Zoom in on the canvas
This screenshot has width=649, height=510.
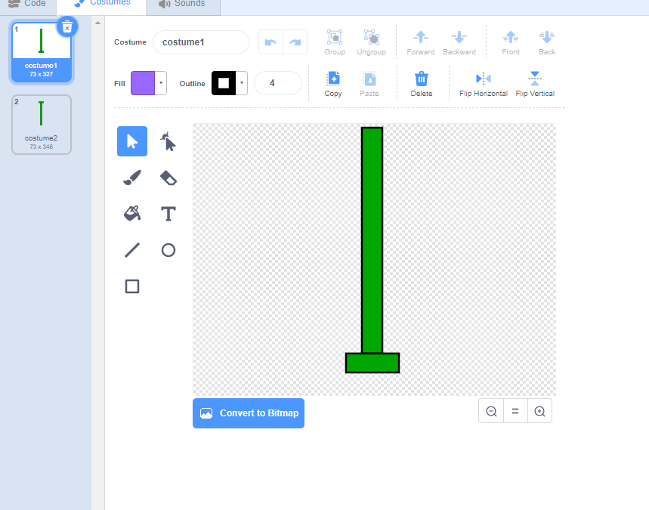point(539,411)
